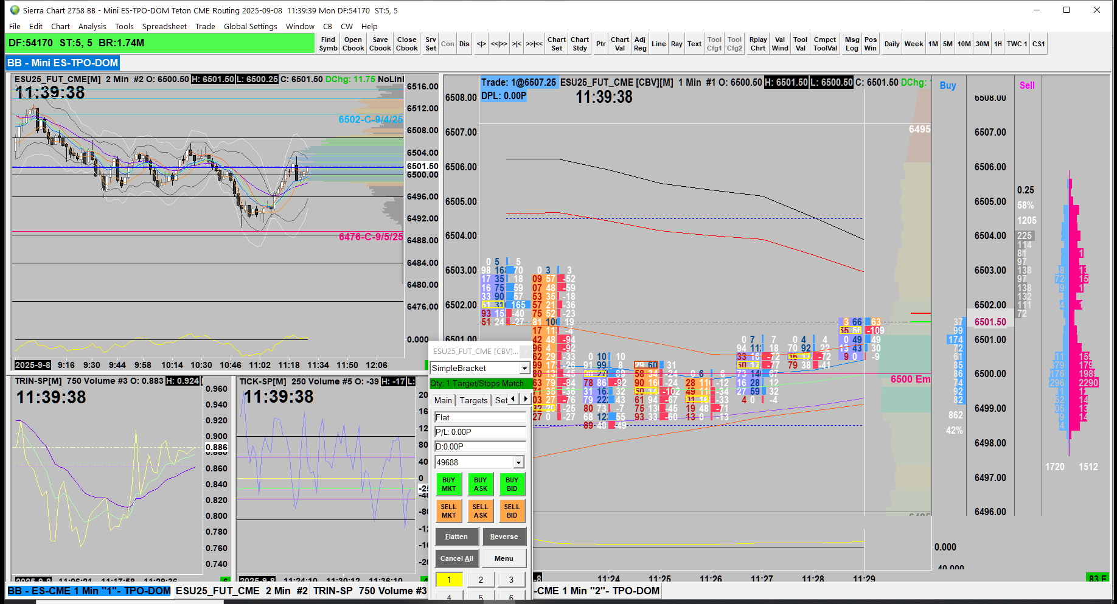Click the CS1 toolbar button
The height and width of the screenshot is (604, 1117).
pyautogui.click(x=1039, y=44)
